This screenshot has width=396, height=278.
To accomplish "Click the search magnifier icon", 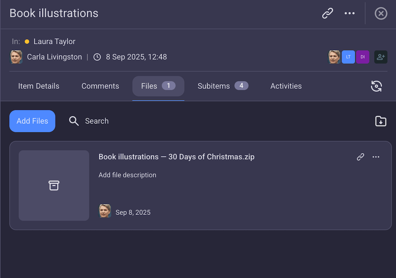I will pos(74,121).
